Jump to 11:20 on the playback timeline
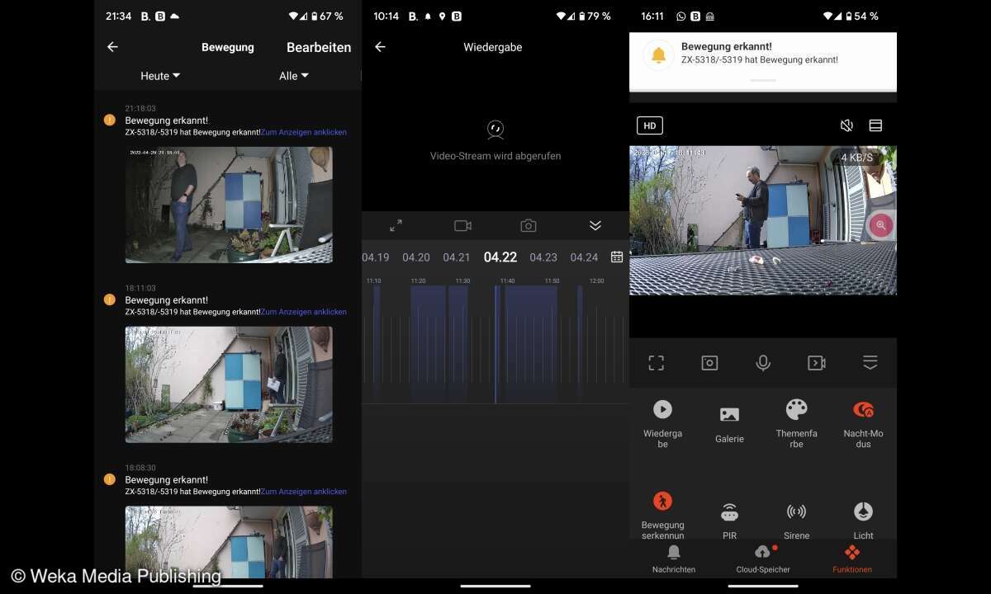 (x=419, y=281)
